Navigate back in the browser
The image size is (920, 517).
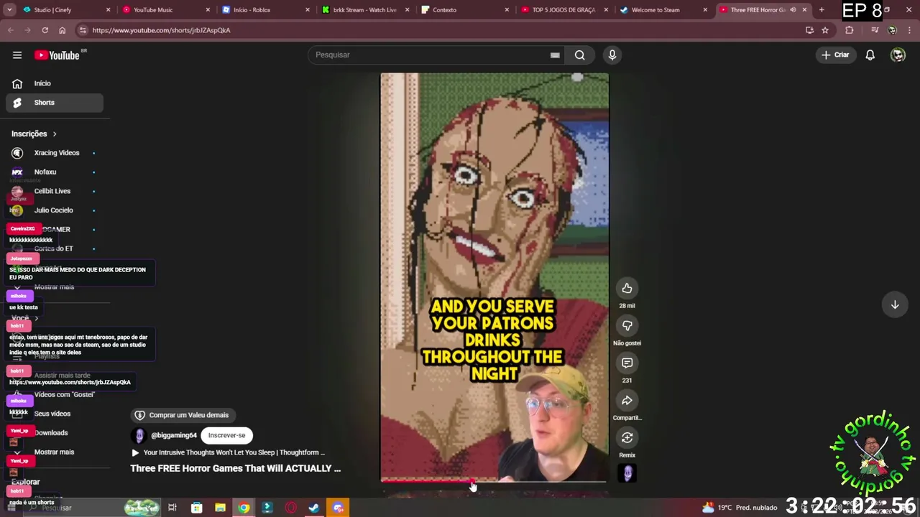[10, 30]
